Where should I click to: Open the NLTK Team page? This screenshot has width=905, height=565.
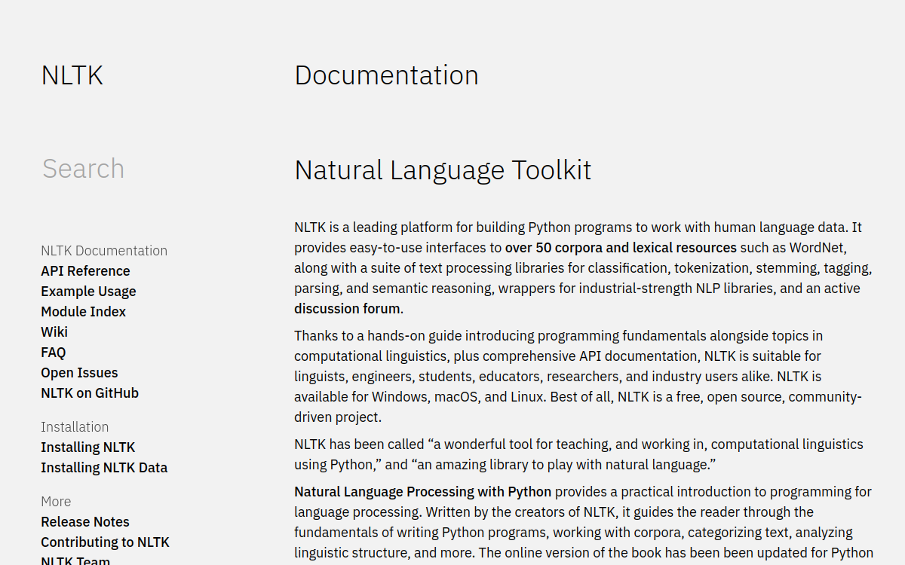point(75,560)
